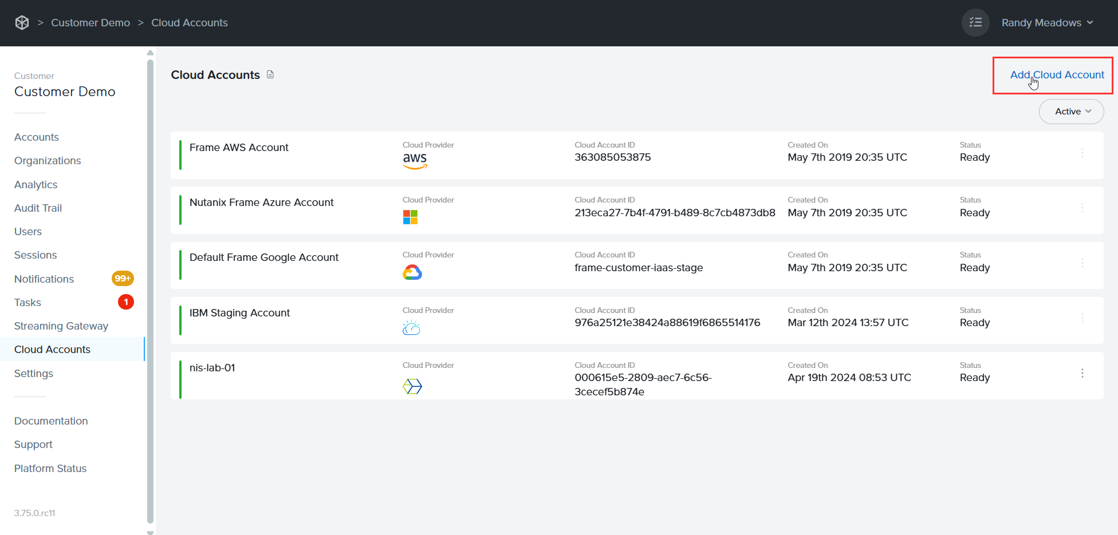Click the Support link in the sidebar
The image size is (1118, 535).
point(33,444)
